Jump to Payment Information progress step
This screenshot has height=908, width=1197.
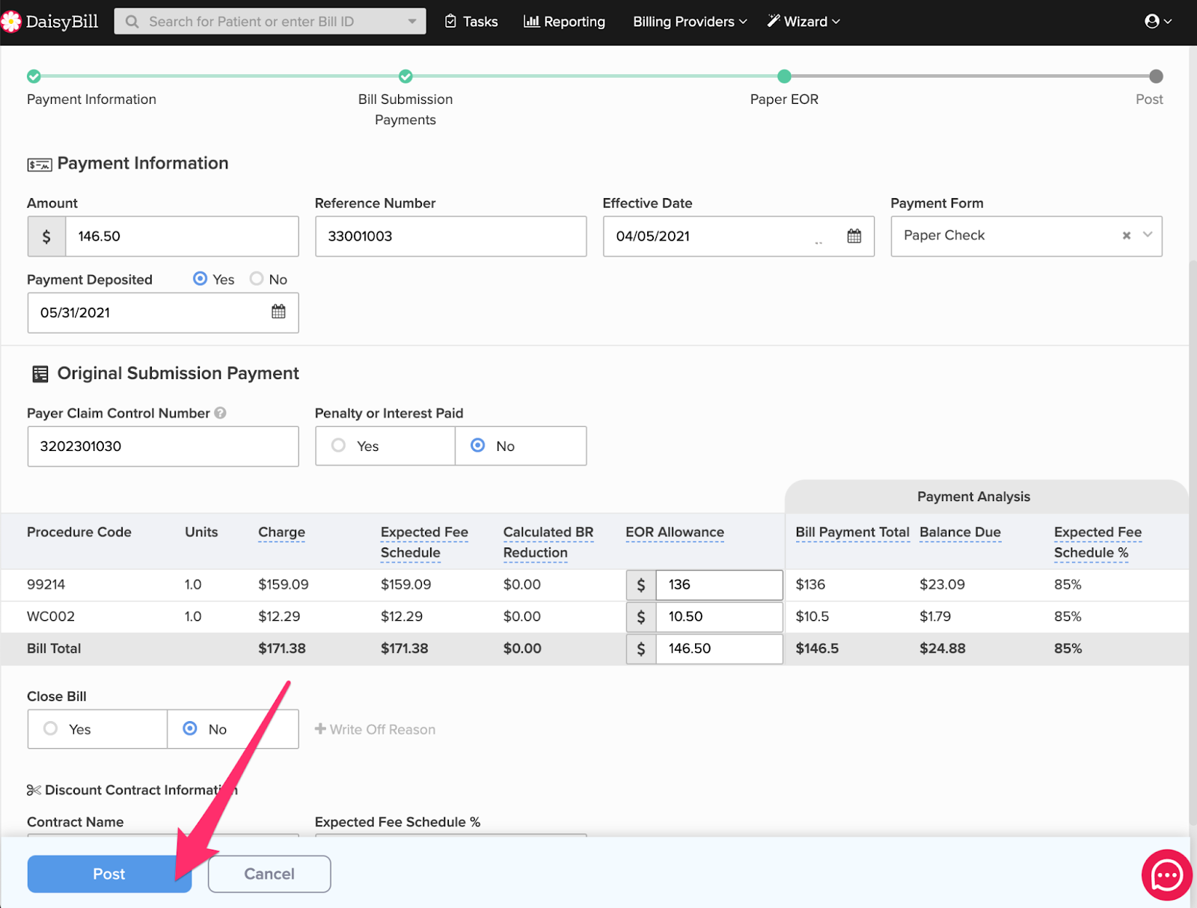34,76
